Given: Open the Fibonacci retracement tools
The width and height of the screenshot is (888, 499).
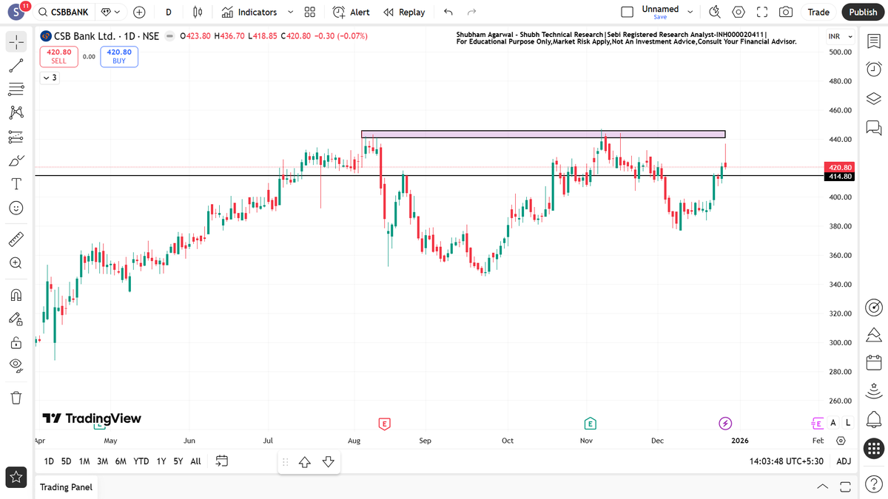Looking at the screenshot, I should pyautogui.click(x=16, y=89).
